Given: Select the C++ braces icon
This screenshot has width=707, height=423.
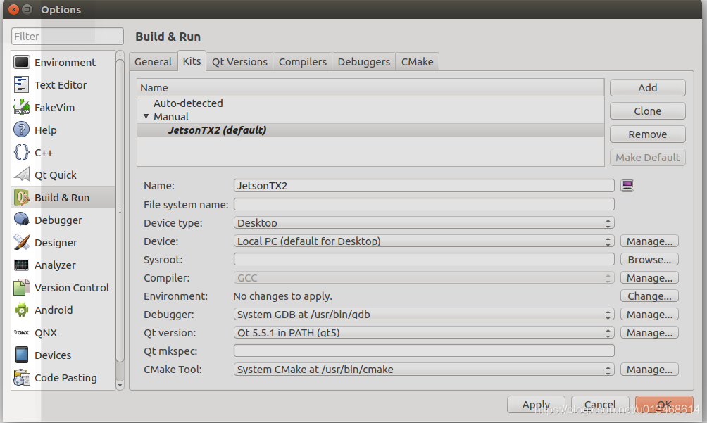Looking at the screenshot, I should coord(22,152).
